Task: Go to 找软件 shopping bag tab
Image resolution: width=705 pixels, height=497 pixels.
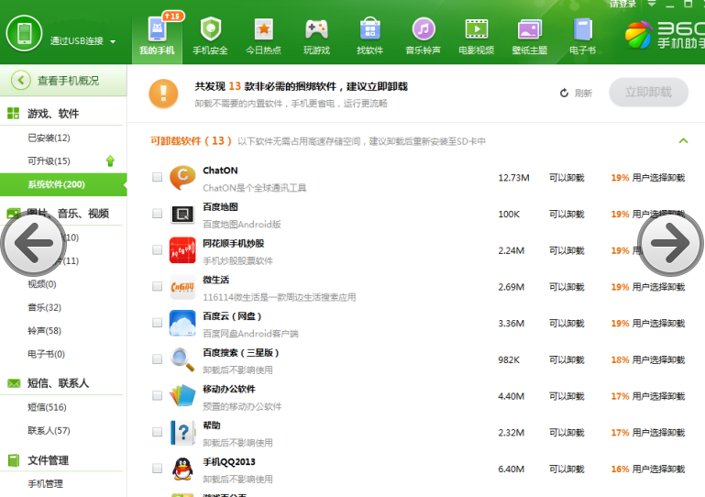Action: (370, 38)
